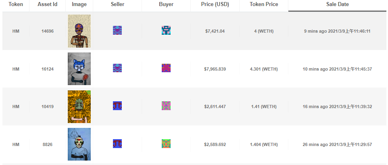Open masked figure thumbnail for asset 14696
Image resolution: width=388 pixels, height=165 pixels.
(79, 31)
